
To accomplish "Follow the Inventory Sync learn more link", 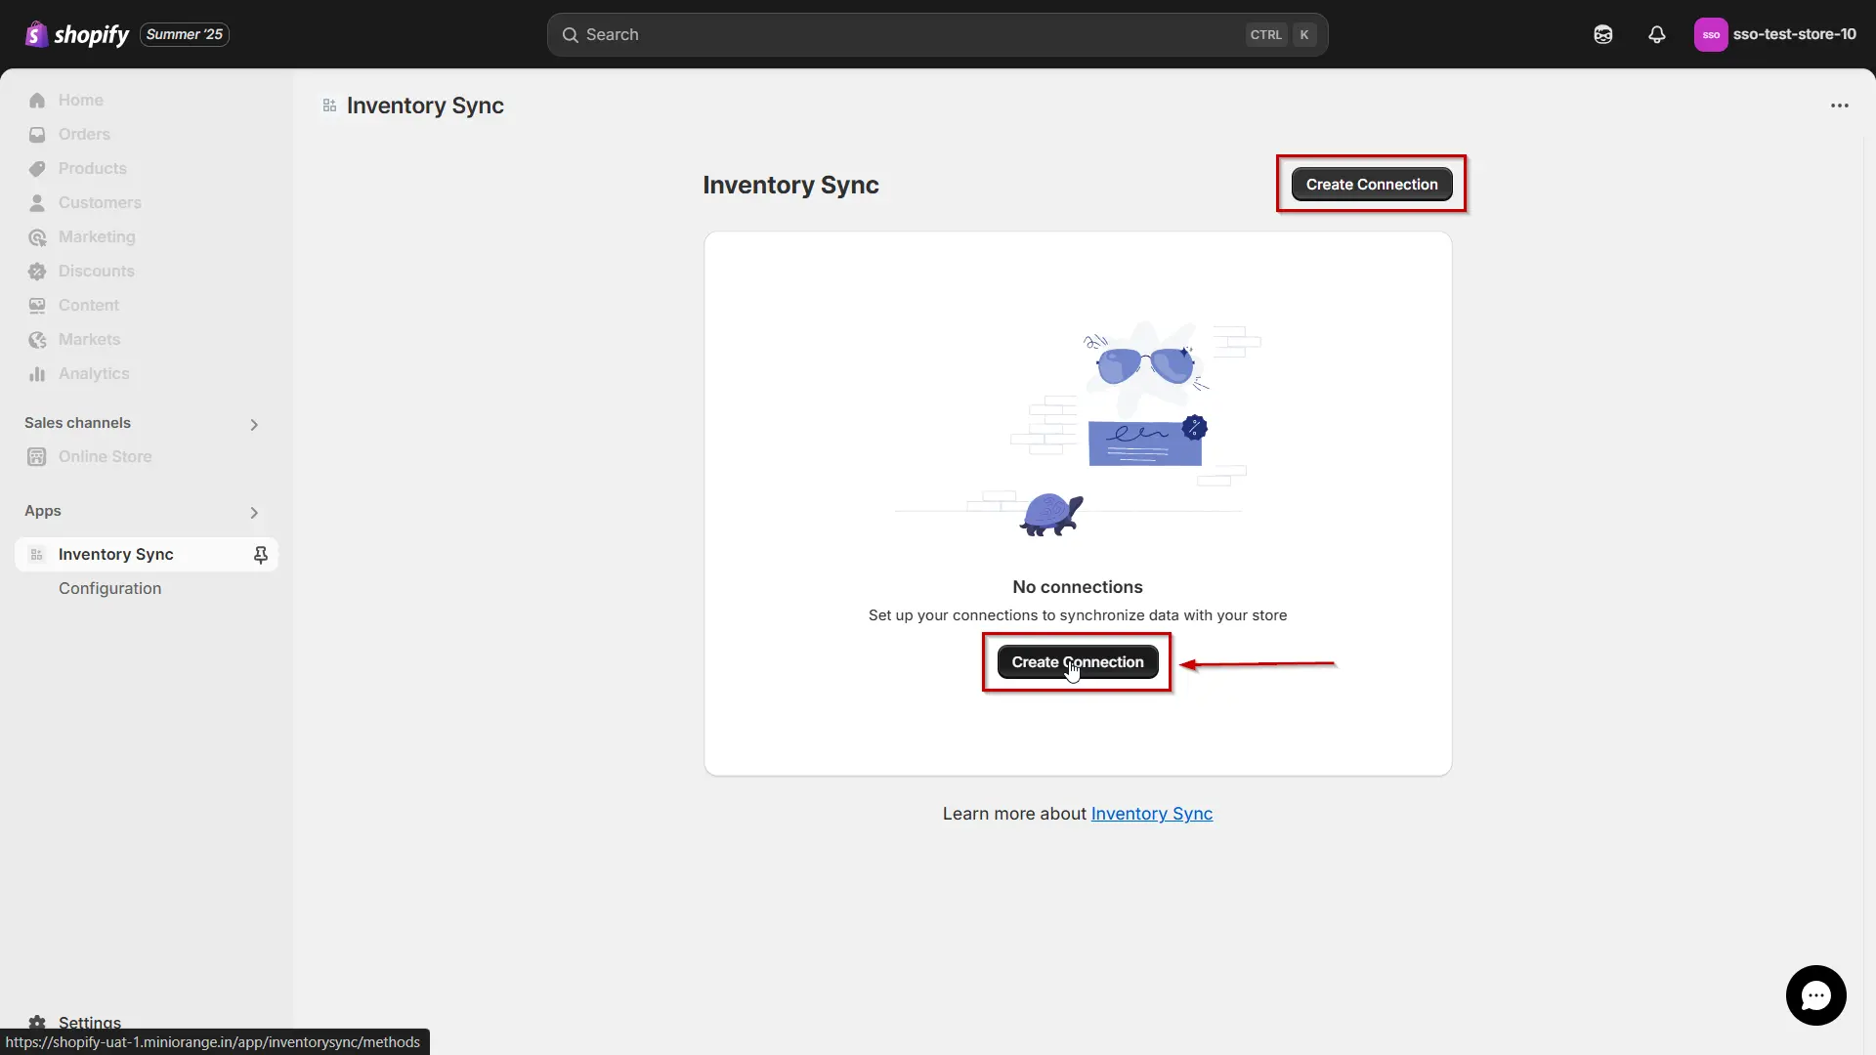I will click(1151, 813).
